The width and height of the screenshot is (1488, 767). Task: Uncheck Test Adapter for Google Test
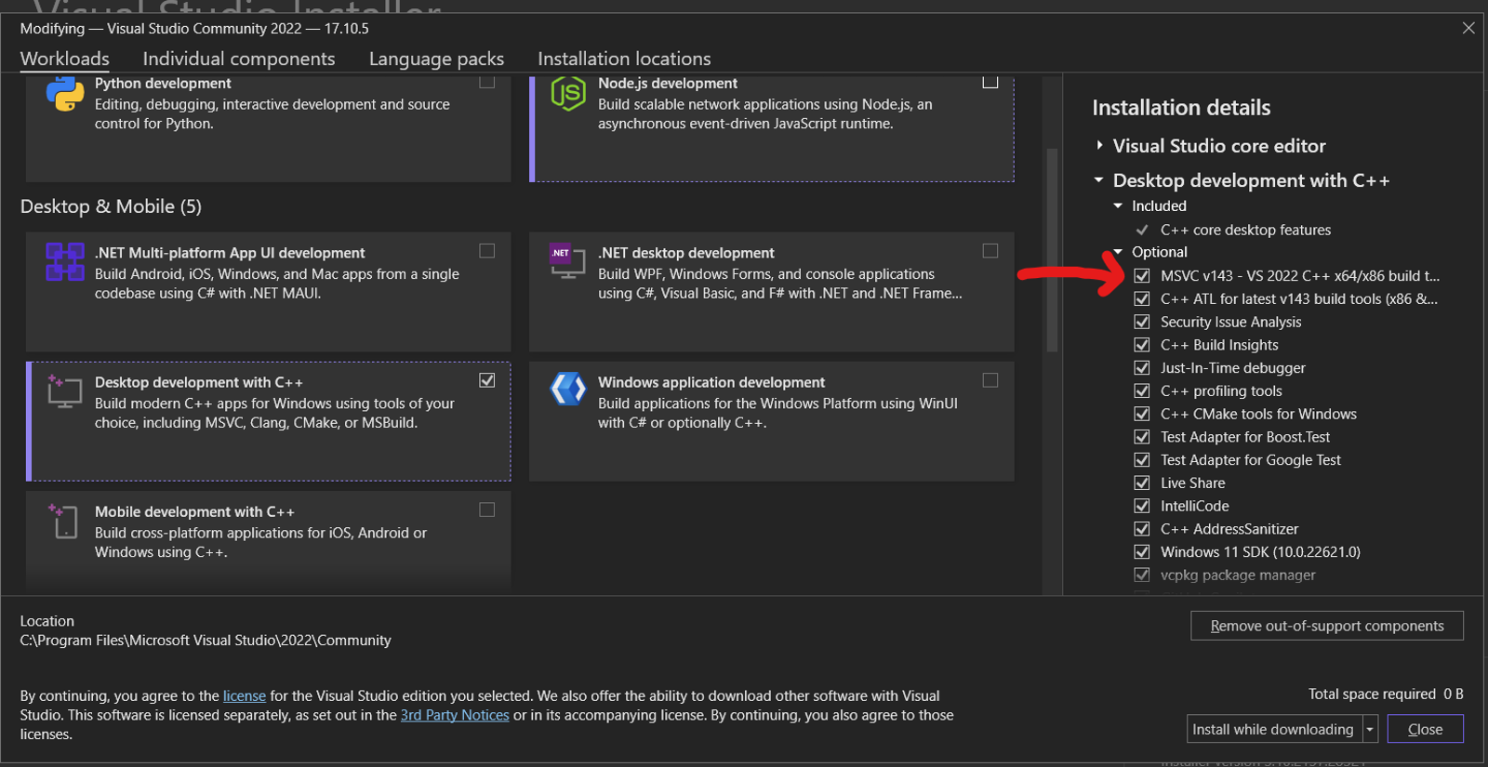pyautogui.click(x=1142, y=460)
